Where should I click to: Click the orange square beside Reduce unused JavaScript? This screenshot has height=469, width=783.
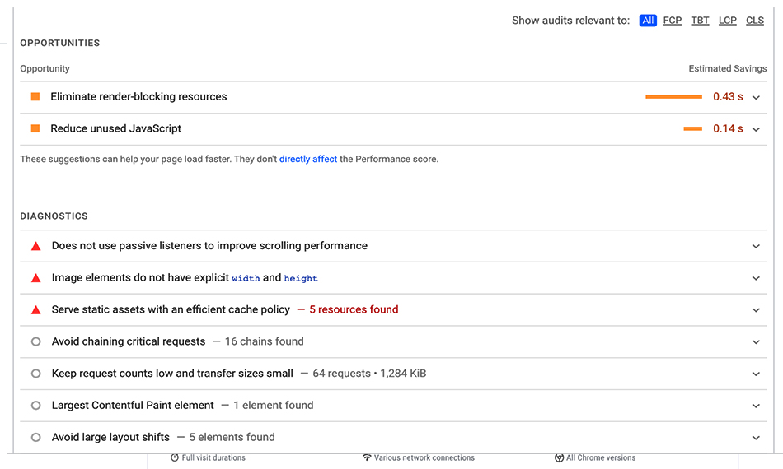pyautogui.click(x=35, y=128)
